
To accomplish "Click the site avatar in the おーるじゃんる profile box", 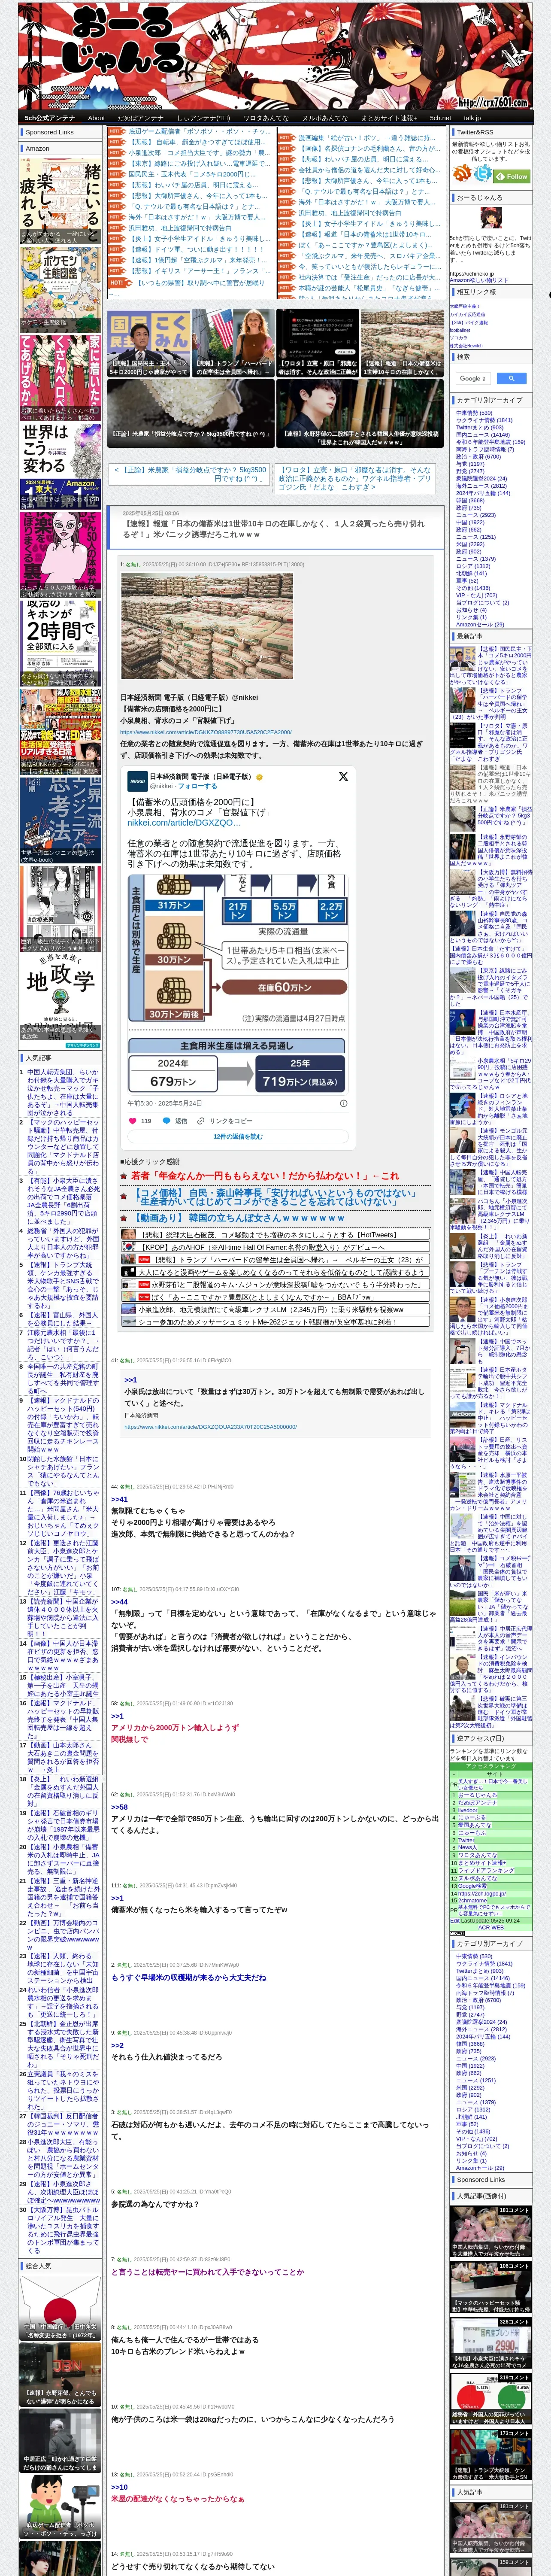I will 490,218.
